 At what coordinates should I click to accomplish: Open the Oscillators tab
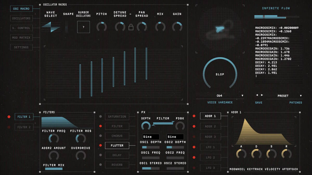coord(21,18)
